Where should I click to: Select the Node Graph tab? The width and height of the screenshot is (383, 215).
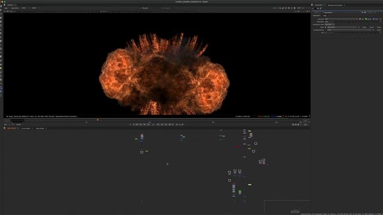(x=11, y=128)
